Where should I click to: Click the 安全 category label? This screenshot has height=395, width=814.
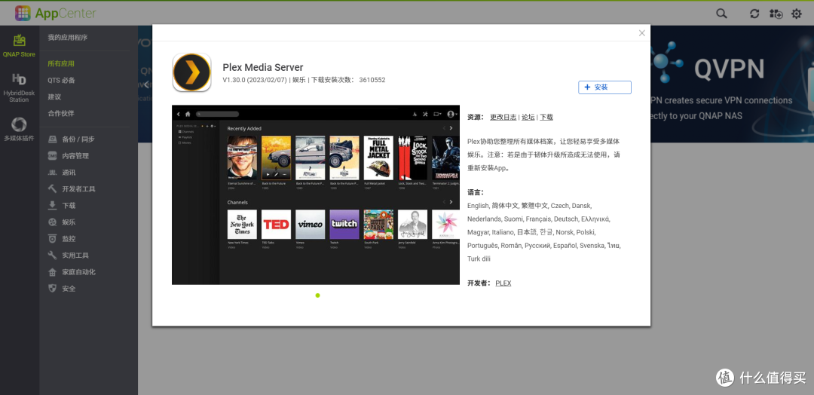pyautogui.click(x=69, y=289)
